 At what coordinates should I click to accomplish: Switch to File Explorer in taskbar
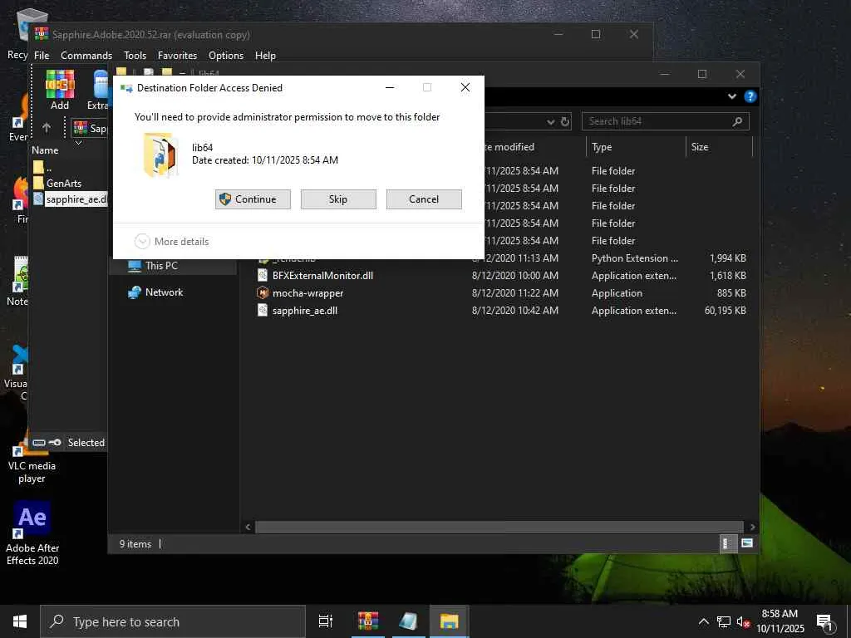pos(450,621)
